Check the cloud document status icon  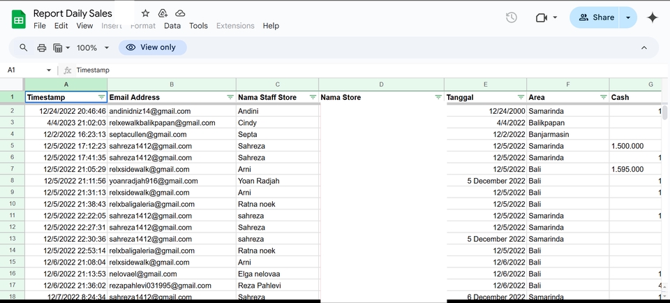[180, 14]
